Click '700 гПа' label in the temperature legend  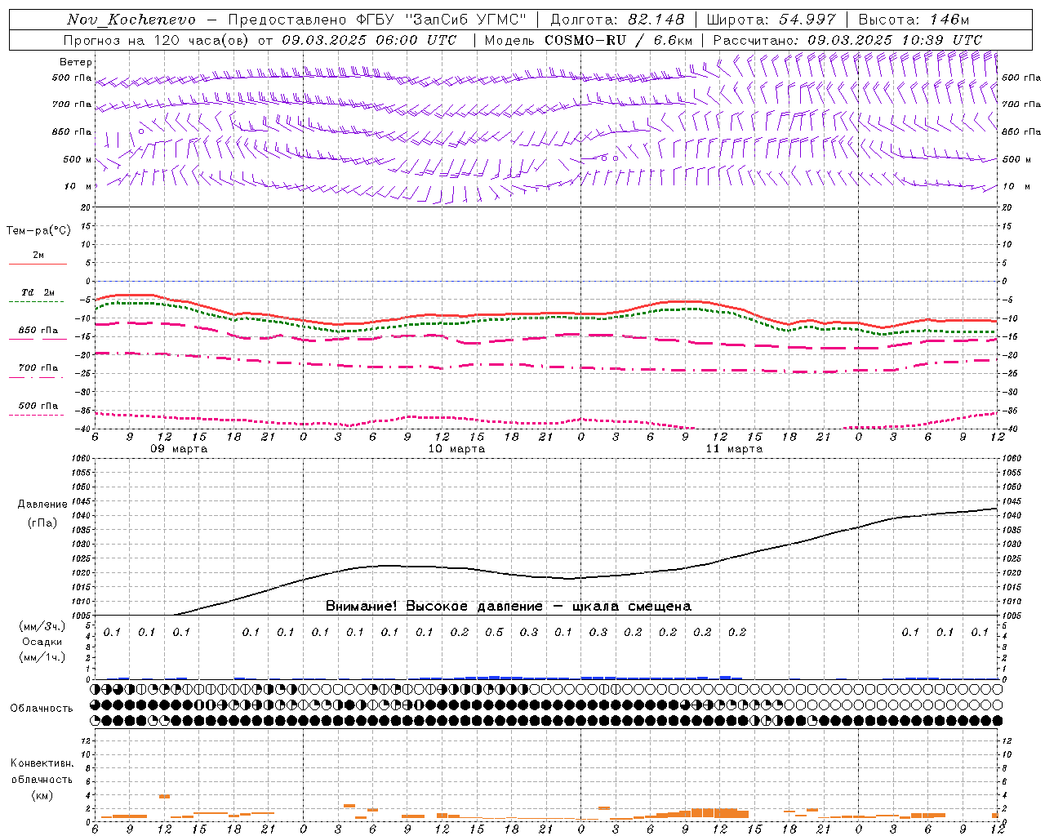click(x=38, y=368)
